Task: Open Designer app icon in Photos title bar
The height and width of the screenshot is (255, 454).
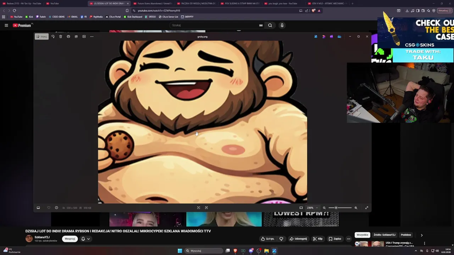Action: [x=323, y=36]
